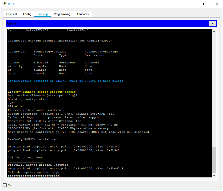Enable the Top checkbox
The height and width of the screenshot is (191, 223).
pyautogui.click(x=5, y=185)
